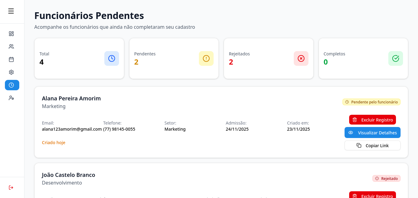Open the user settings sidebar icon

[x=11, y=98]
